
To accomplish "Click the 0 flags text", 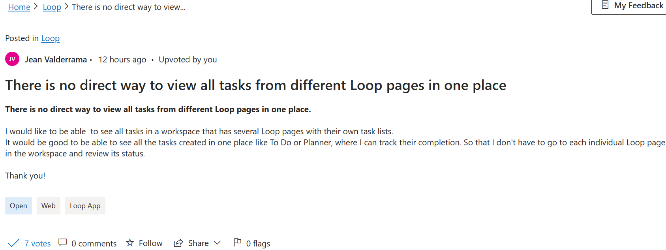I will (258, 243).
